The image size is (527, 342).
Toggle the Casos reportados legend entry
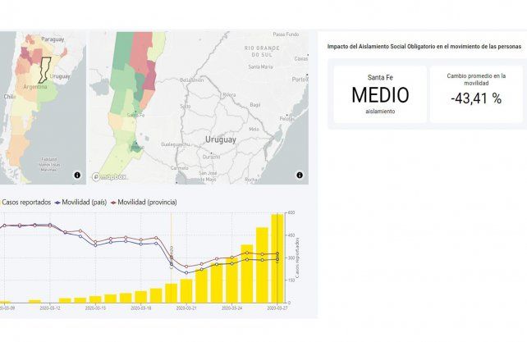[25, 203]
